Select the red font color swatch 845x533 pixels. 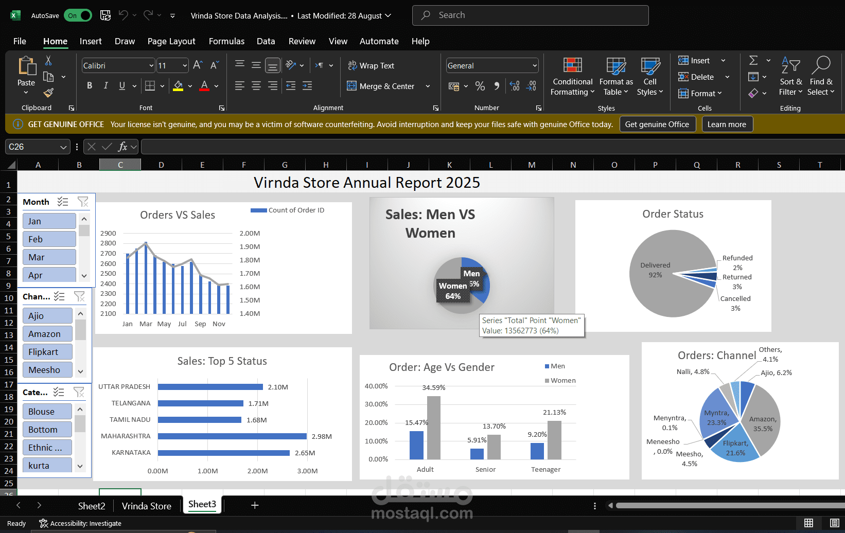pyautogui.click(x=204, y=89)
